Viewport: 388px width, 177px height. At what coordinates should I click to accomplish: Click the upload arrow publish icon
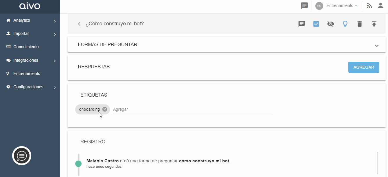pyautogui.click(x=374, y=24)
